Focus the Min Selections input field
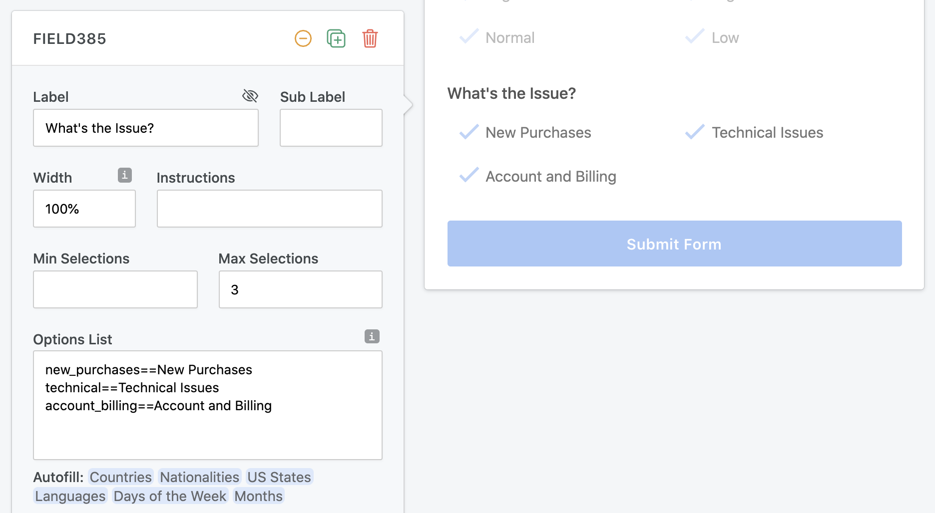 pyautogui.click(x=115, y=289)
